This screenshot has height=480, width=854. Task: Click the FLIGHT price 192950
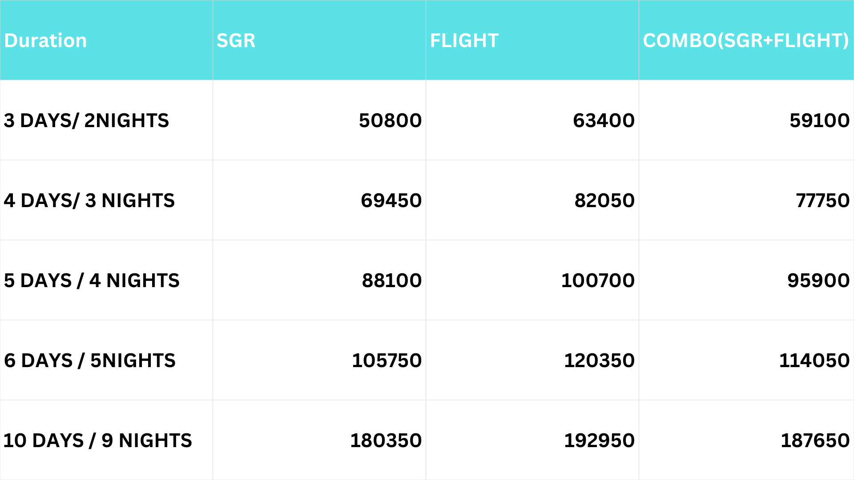pyautogui.click(x=599, y=440)
